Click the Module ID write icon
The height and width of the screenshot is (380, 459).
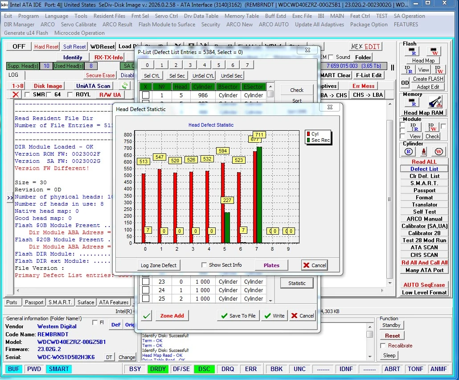pos(432,127)
